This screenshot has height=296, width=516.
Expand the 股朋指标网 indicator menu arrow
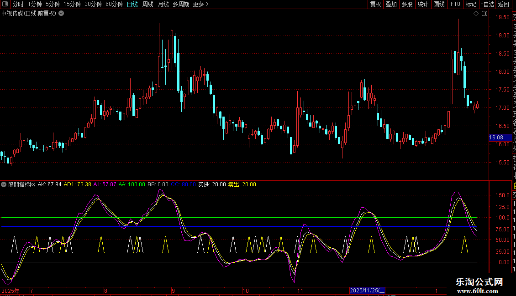tap(4, 185)
